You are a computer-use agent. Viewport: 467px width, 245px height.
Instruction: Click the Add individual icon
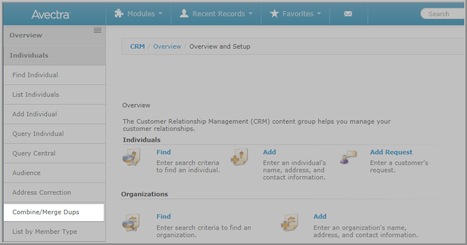click(239, 157)
